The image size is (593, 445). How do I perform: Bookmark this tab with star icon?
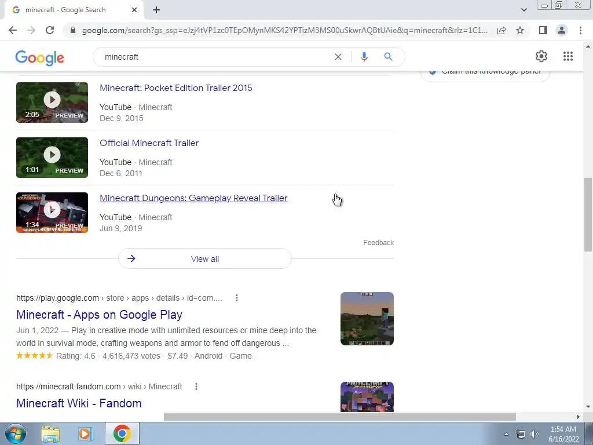tap(520, 30)
